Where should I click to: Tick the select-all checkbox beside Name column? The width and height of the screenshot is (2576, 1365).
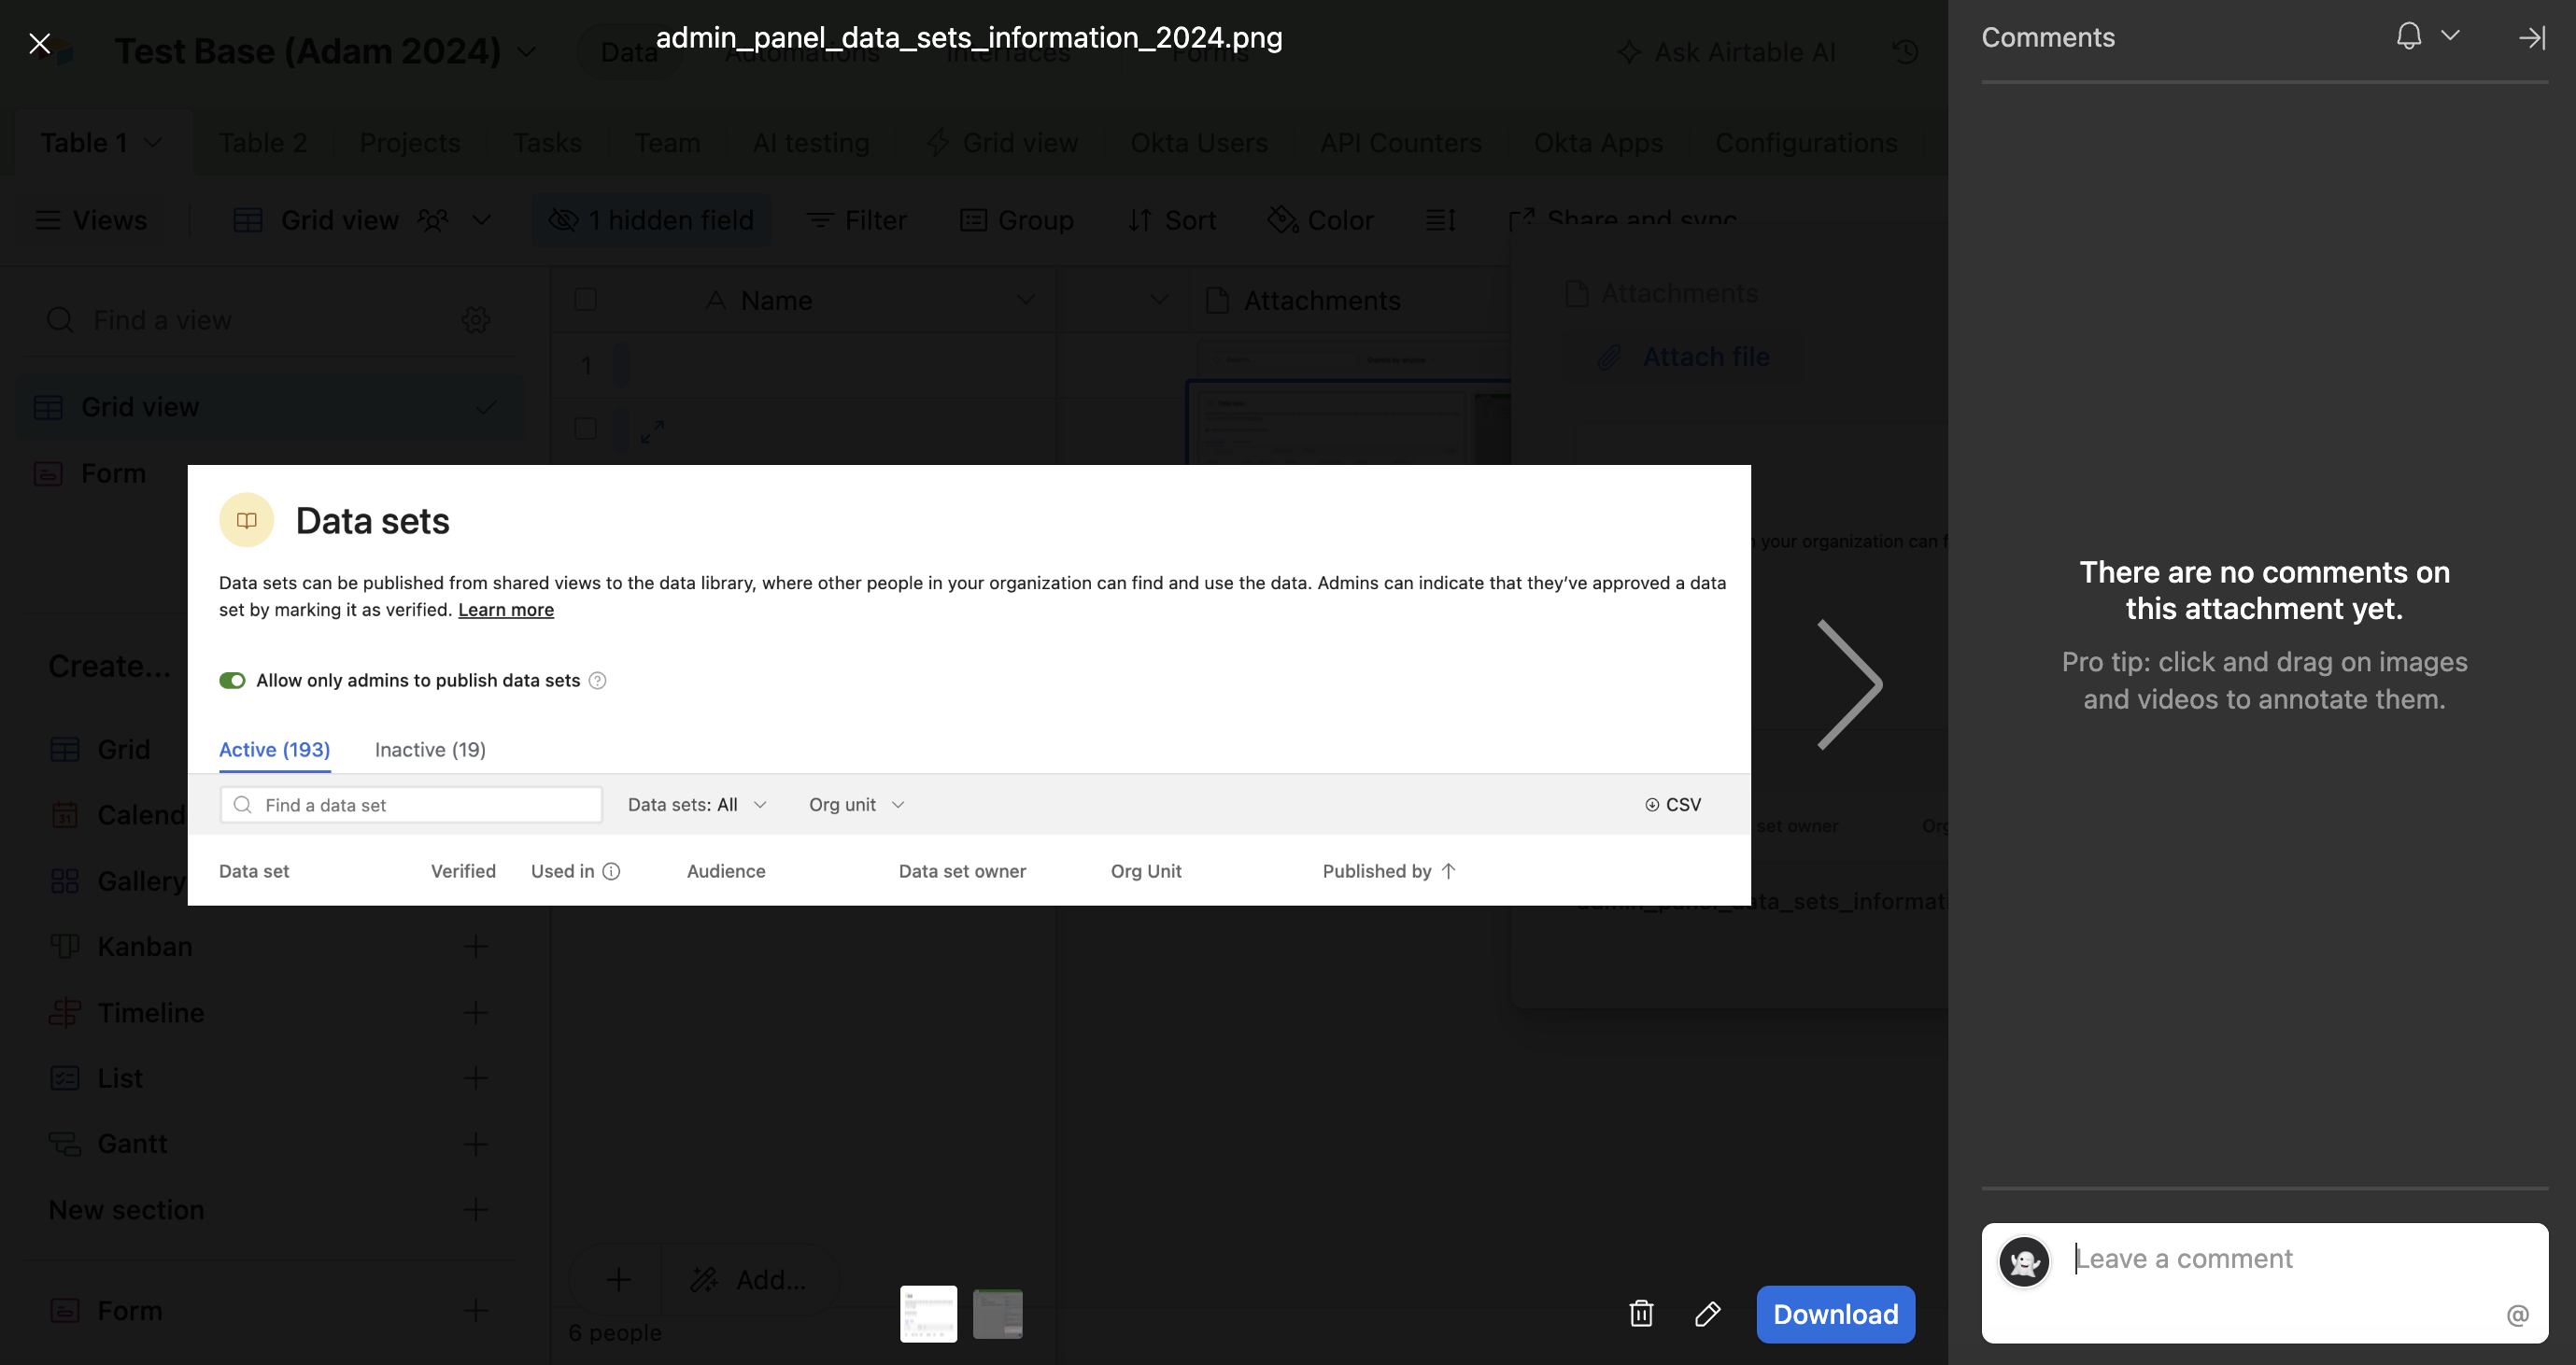click(586, 299)
